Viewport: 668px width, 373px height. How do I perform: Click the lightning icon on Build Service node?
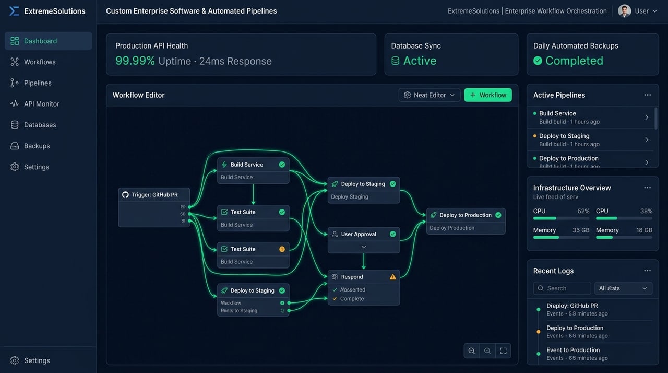pyautogui.click(x=224, y=165)
